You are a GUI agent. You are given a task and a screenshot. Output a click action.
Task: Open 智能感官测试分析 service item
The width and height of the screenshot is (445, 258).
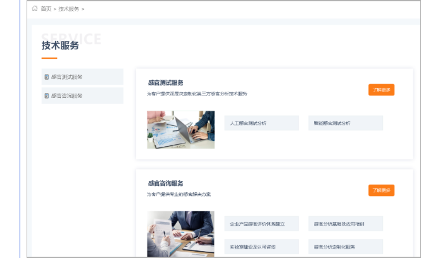pyautogui.click(x=345, y=123)
